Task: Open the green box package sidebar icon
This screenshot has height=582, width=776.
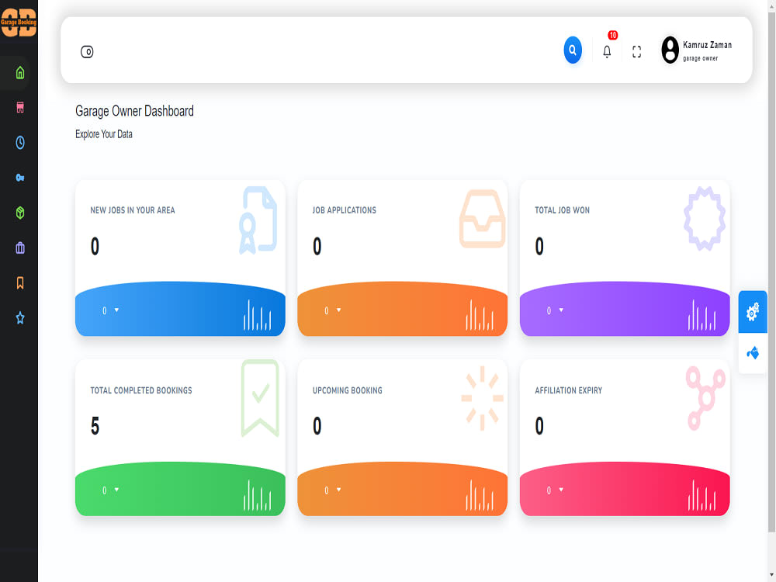Action: point(20,213)
